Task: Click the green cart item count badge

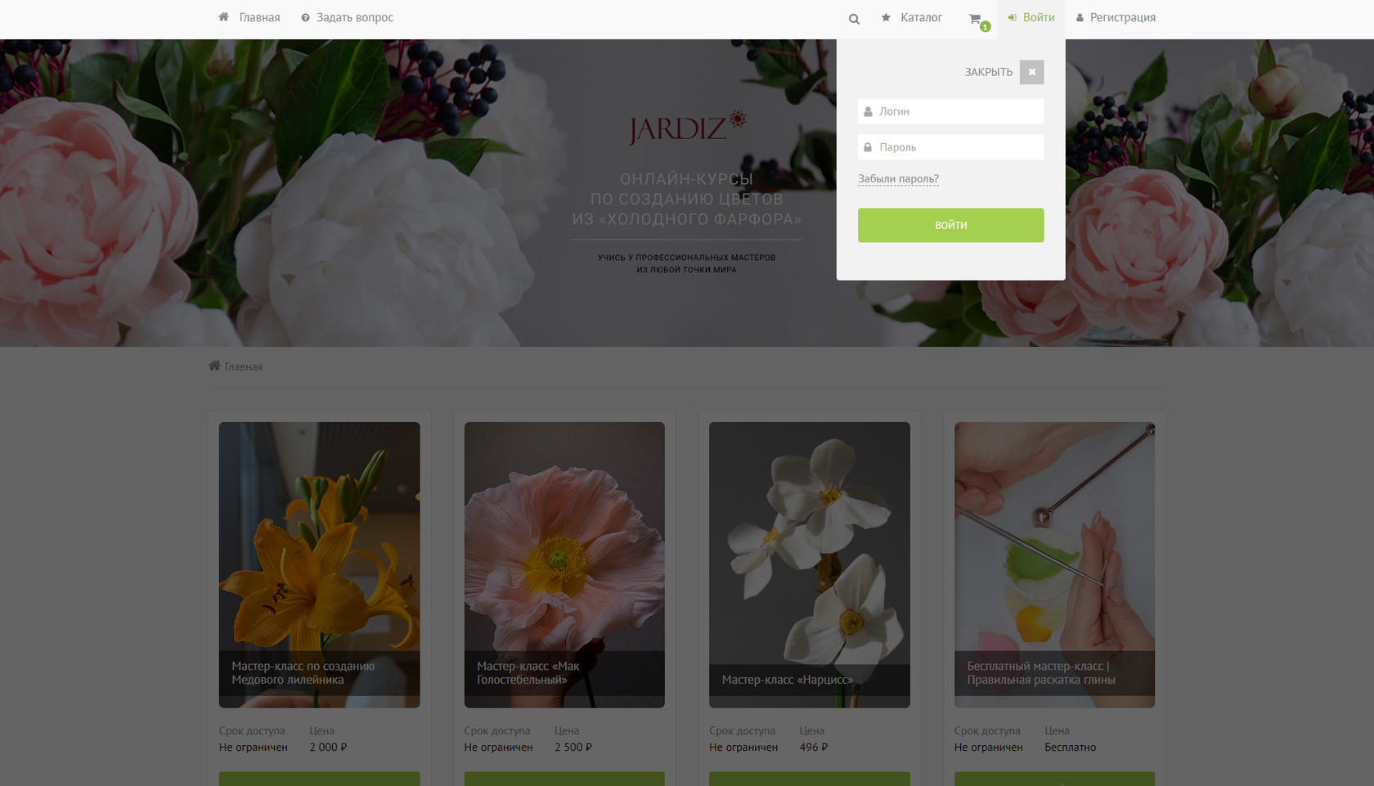Action: coord(986,27)
